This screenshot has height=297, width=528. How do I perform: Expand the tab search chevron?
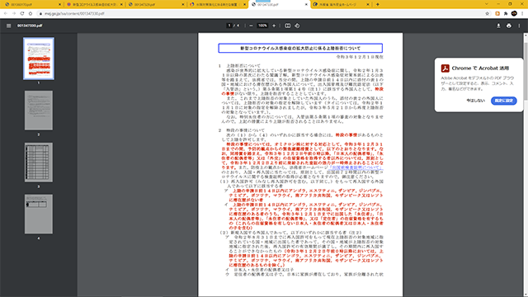pos(487,4)
